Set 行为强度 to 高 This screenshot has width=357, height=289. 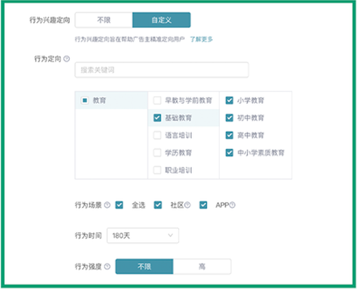(202, 266)
